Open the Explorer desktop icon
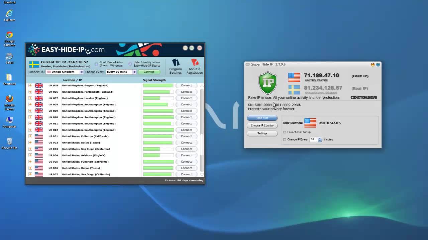Image resolution: width=428 pixels, height=240 pixels. click(x=9, y=15)
